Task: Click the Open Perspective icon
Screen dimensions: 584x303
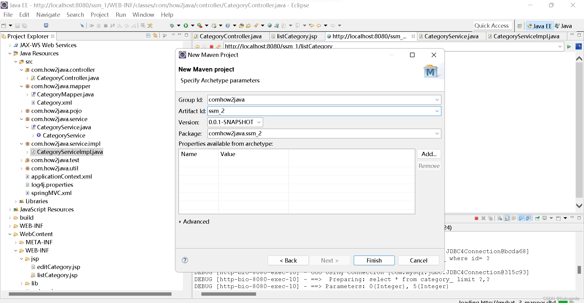Action: pos(520,26)
